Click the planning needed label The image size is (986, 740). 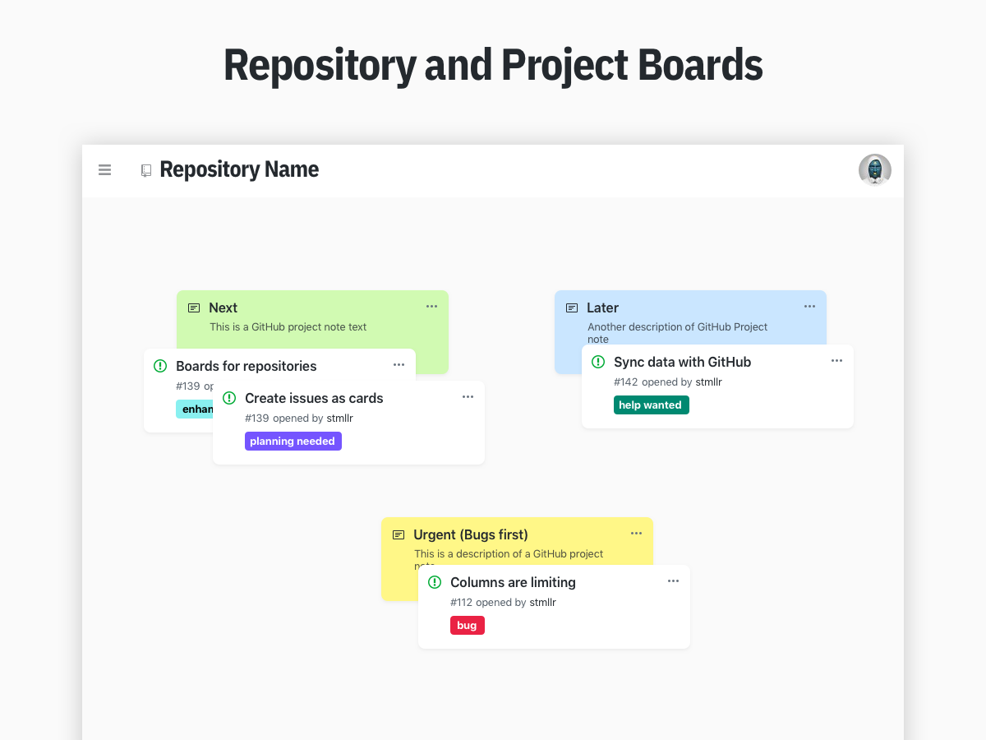[x=293, y=441]
